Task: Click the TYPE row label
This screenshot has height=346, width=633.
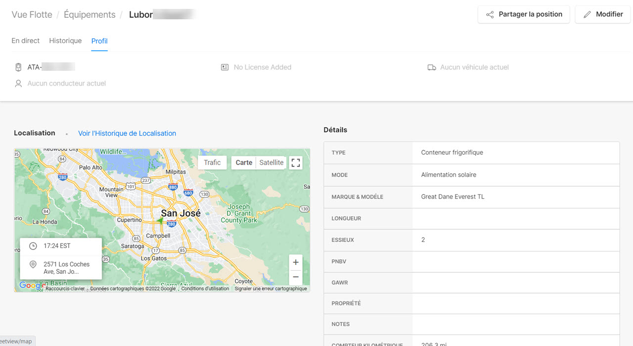Action: (339, 152)
